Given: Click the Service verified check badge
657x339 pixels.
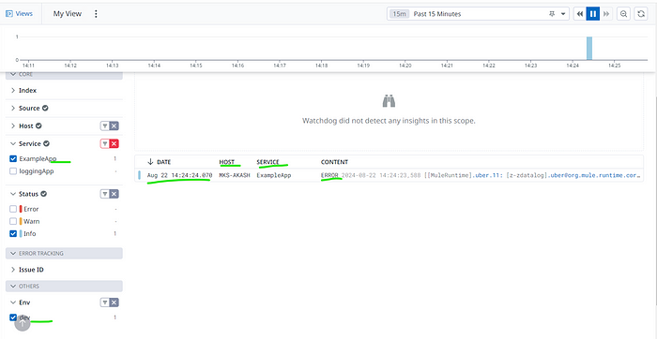Looking at the screenshot, I should click(x=47, y=143).
